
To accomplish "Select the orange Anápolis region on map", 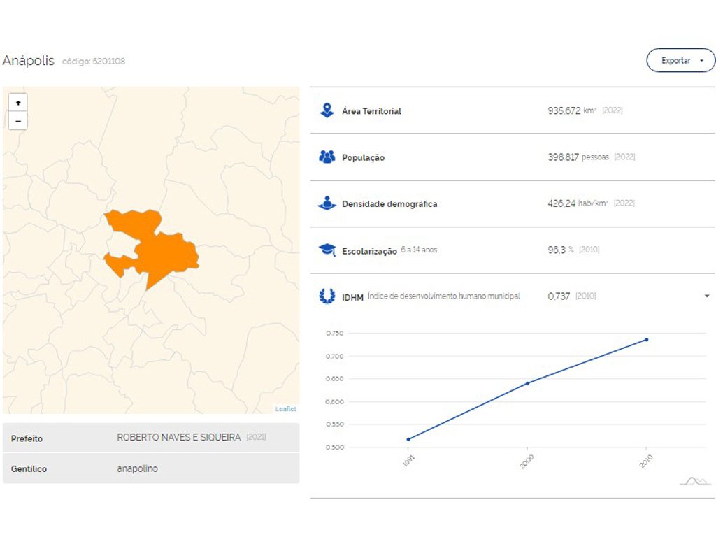I will 164,252.
